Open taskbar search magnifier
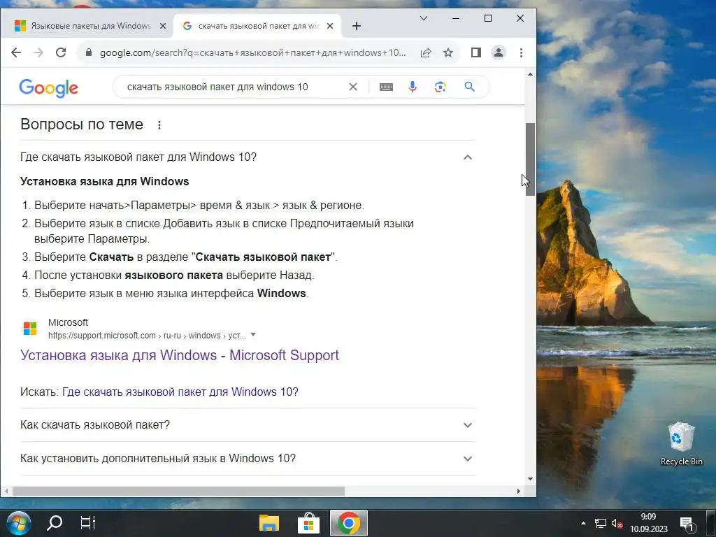The image size is (716, 537). [55, 523]
